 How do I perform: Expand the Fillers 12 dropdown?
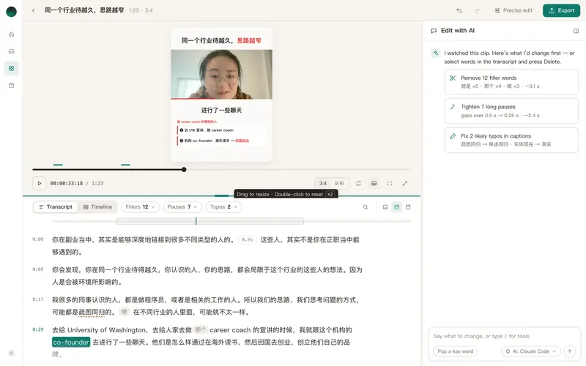140,207
